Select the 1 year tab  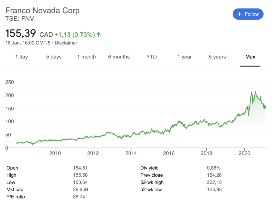click(185, 57)
